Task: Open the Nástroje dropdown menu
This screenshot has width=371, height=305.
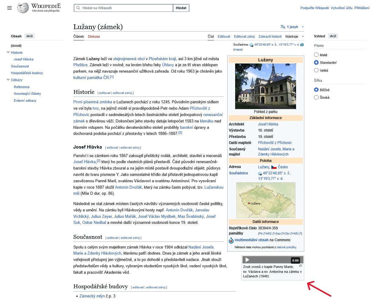Action: (x=295, y=36)
